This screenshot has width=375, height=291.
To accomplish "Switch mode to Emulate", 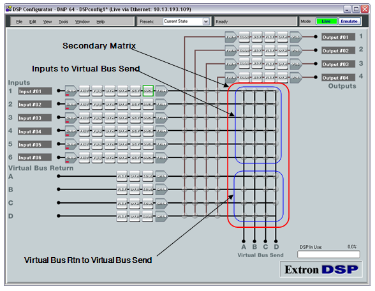I will coord(349,21).
